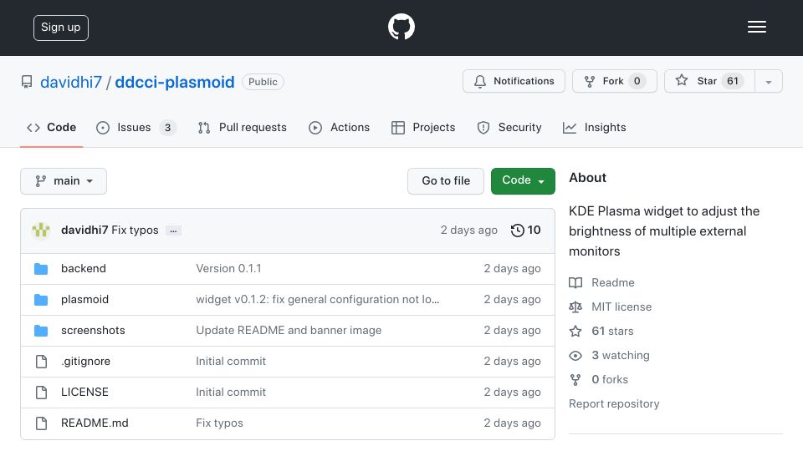Click the eye icon beside 3 watching
Screen dimensions: 803x451
pos(575,356)
